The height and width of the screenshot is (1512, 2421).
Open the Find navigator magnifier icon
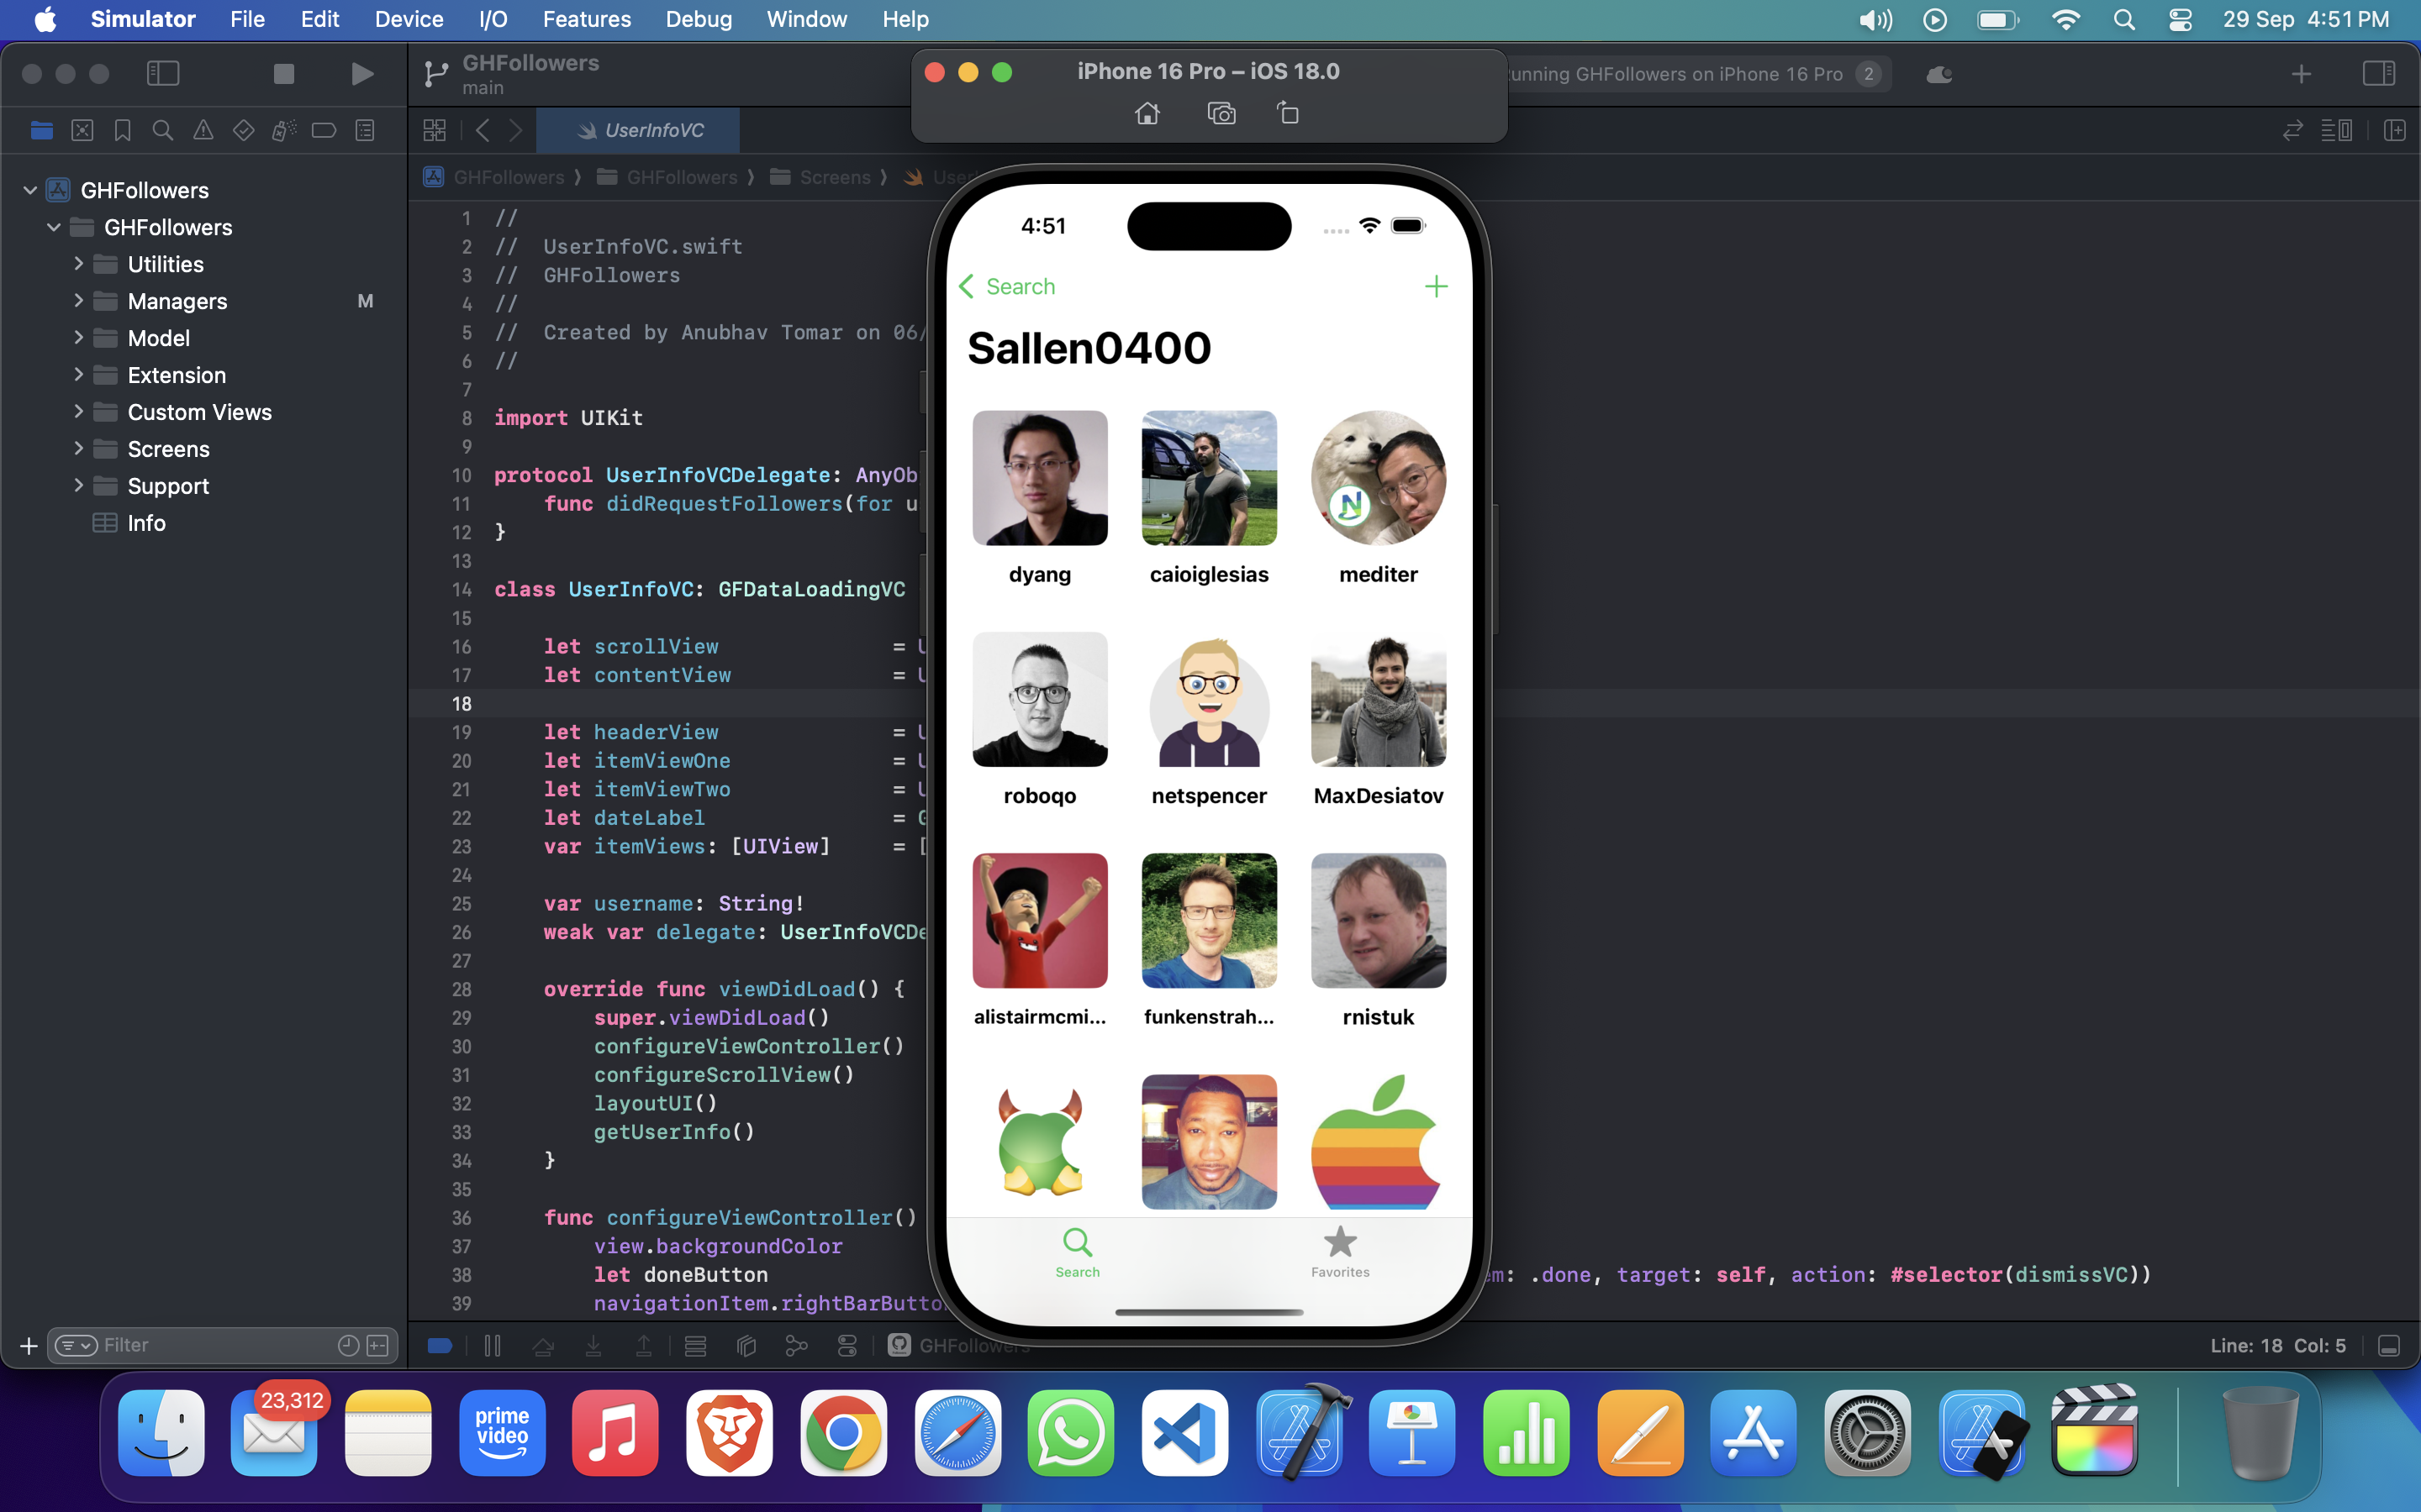coord(162,130)
